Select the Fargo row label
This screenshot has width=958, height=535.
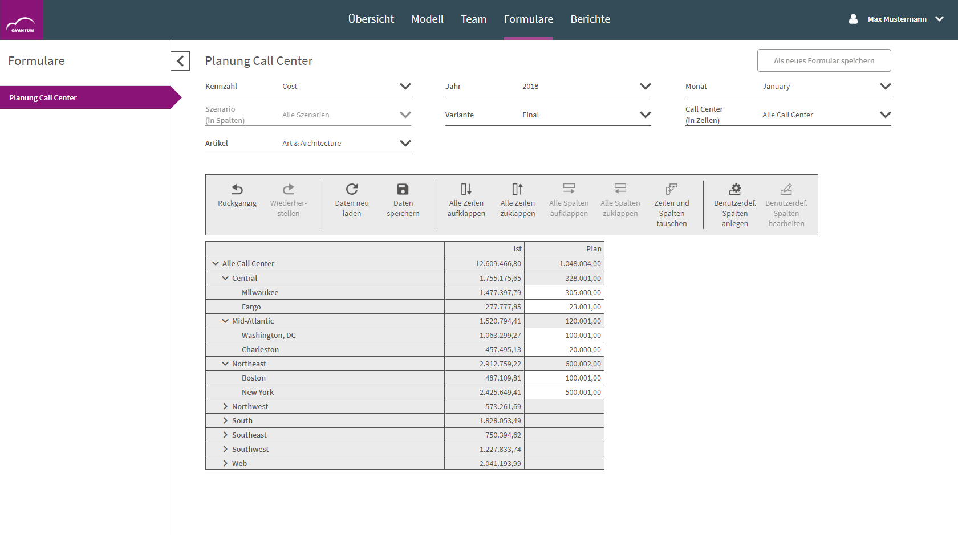251,307
